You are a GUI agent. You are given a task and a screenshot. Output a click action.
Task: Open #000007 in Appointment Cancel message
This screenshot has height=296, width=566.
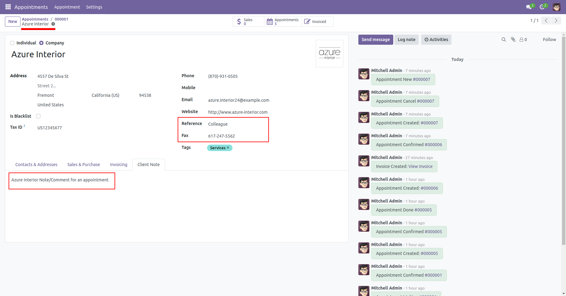pyautogui.click(x=425, y=101)
